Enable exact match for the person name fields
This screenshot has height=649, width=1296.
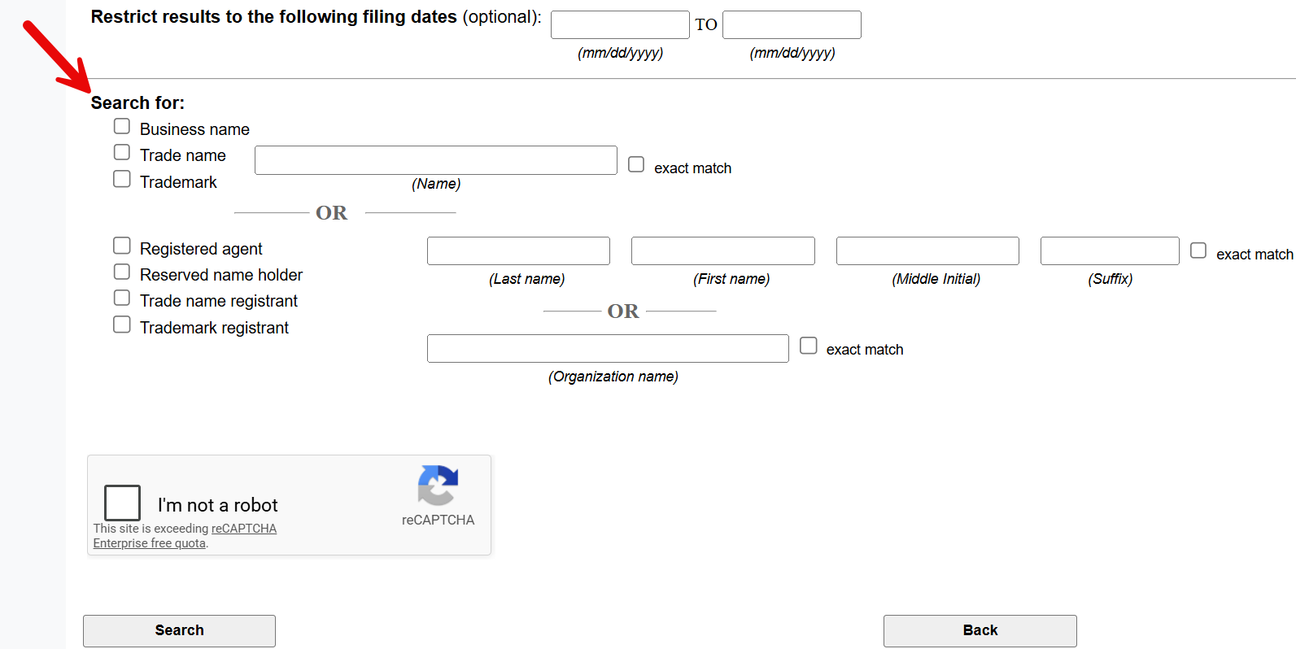(x=1198, y=250)
